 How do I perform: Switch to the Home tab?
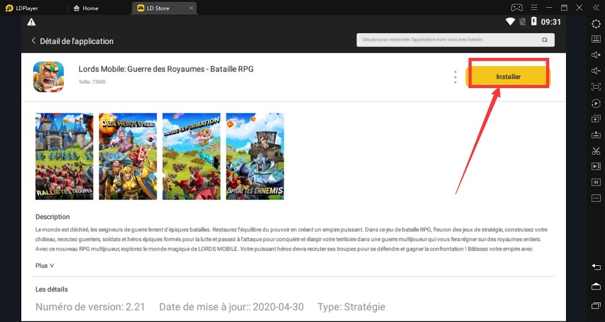point(86,8)
